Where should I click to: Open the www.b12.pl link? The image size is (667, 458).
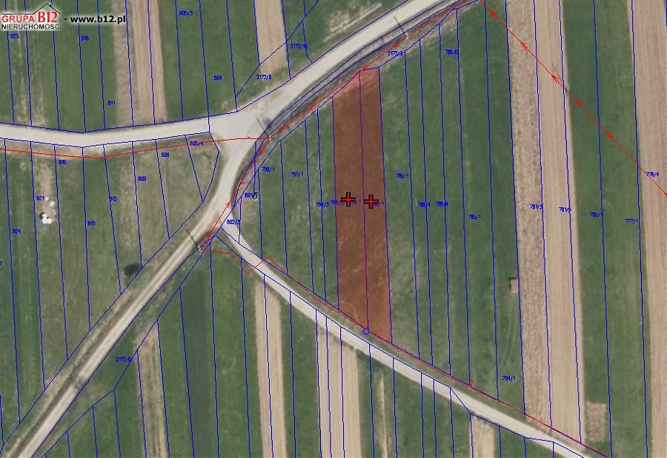point(98,19)
